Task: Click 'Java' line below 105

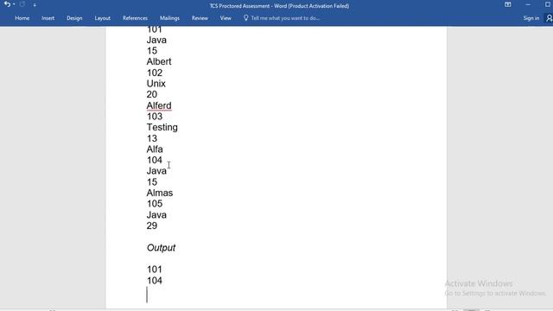Action: coord(156,215)
